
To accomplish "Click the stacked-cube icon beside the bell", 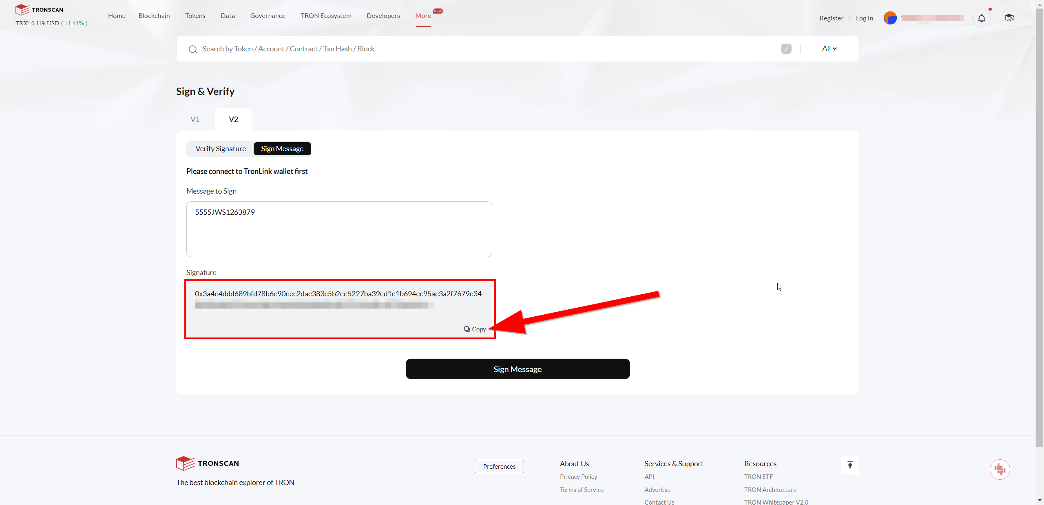I will pyautogui.click(x=1009, y=18).
